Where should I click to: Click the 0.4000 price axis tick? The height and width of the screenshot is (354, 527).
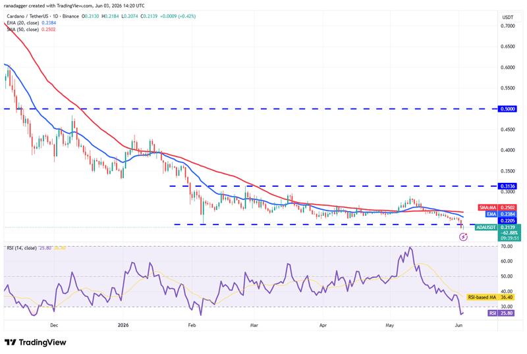507,150
